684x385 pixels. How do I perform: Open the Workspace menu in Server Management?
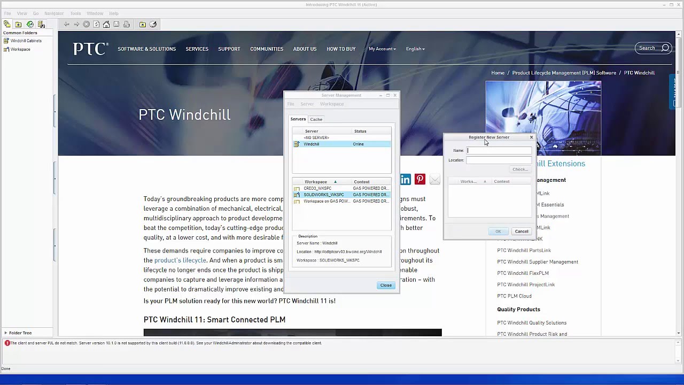(x=332, y=104)
